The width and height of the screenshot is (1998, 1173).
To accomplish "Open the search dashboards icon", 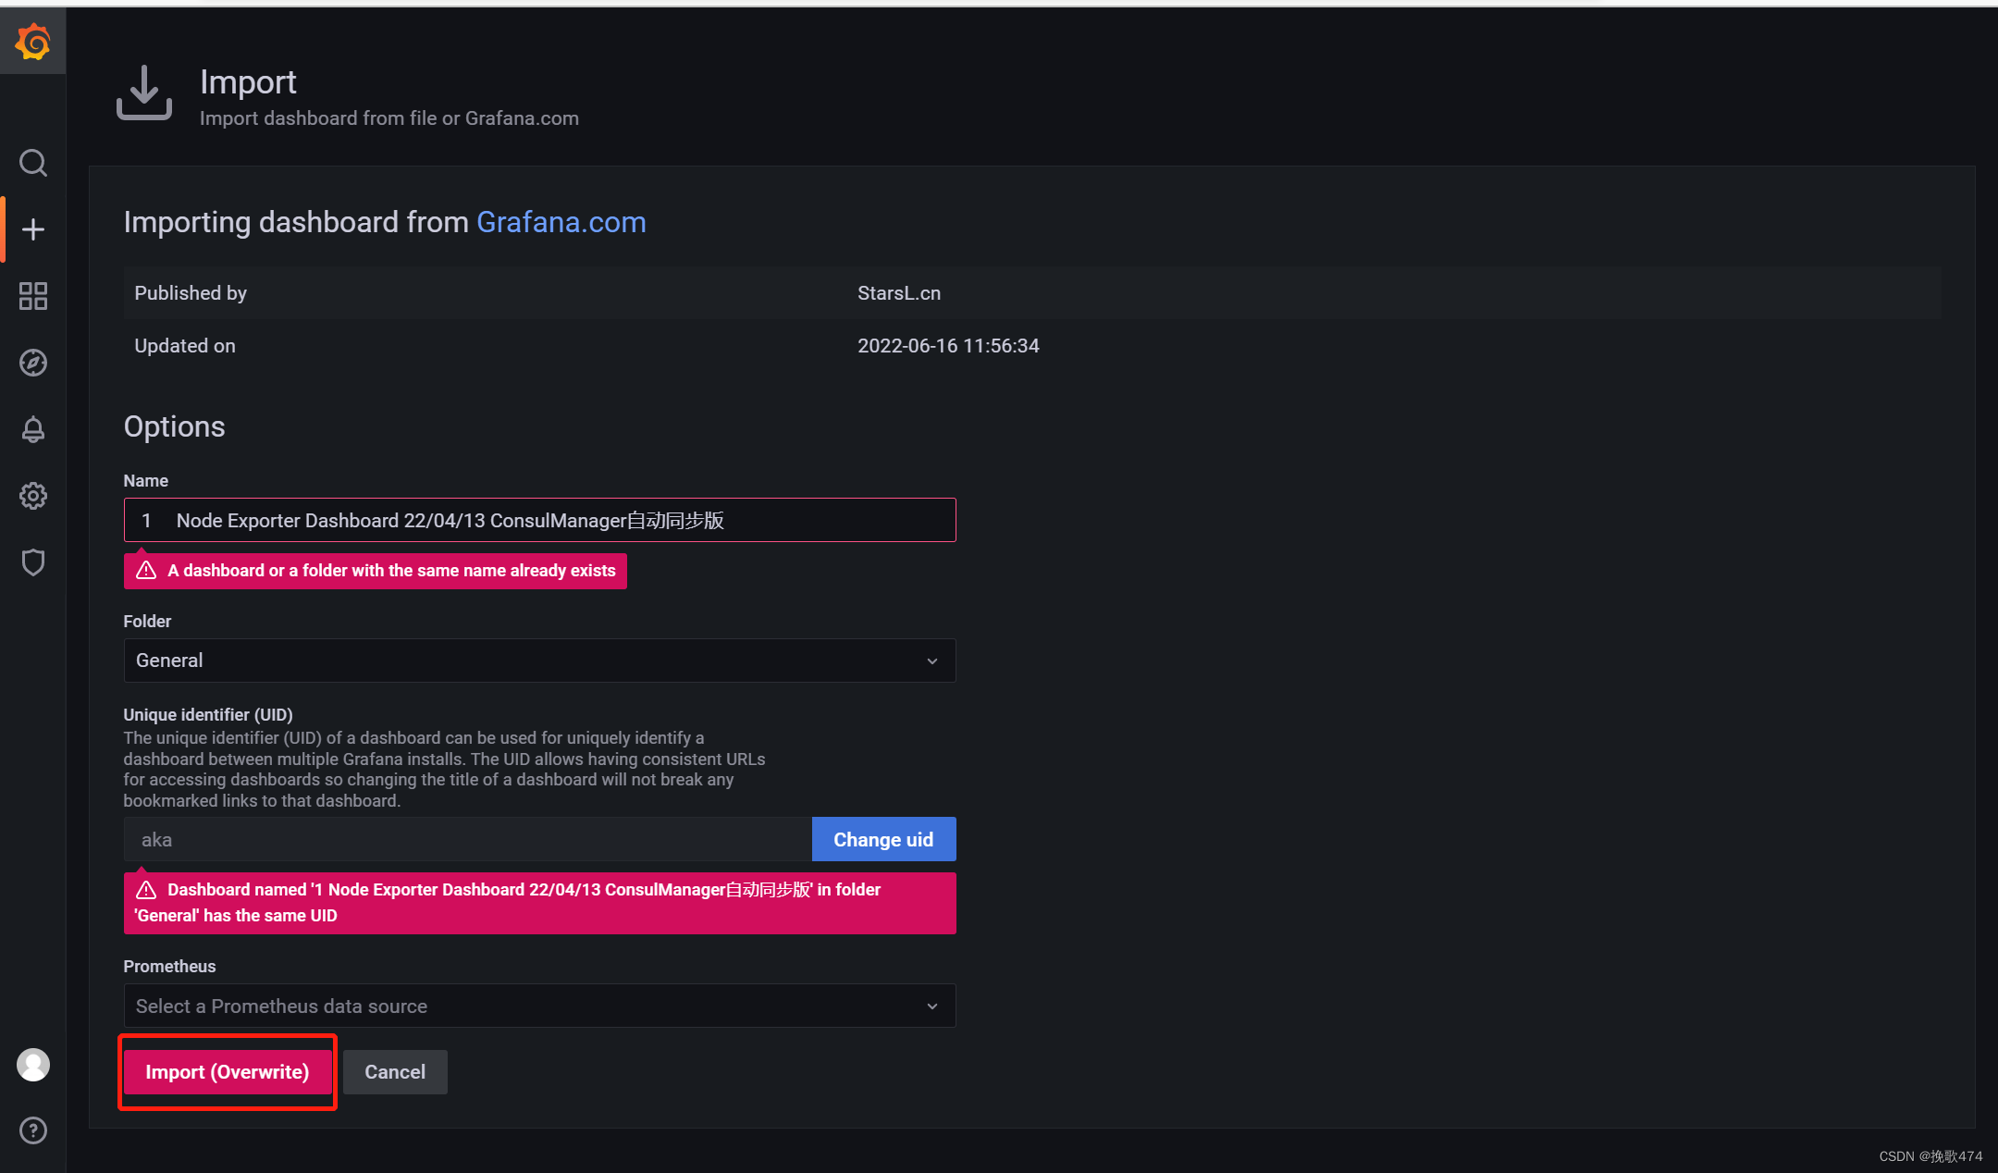I will coord(33,163).
